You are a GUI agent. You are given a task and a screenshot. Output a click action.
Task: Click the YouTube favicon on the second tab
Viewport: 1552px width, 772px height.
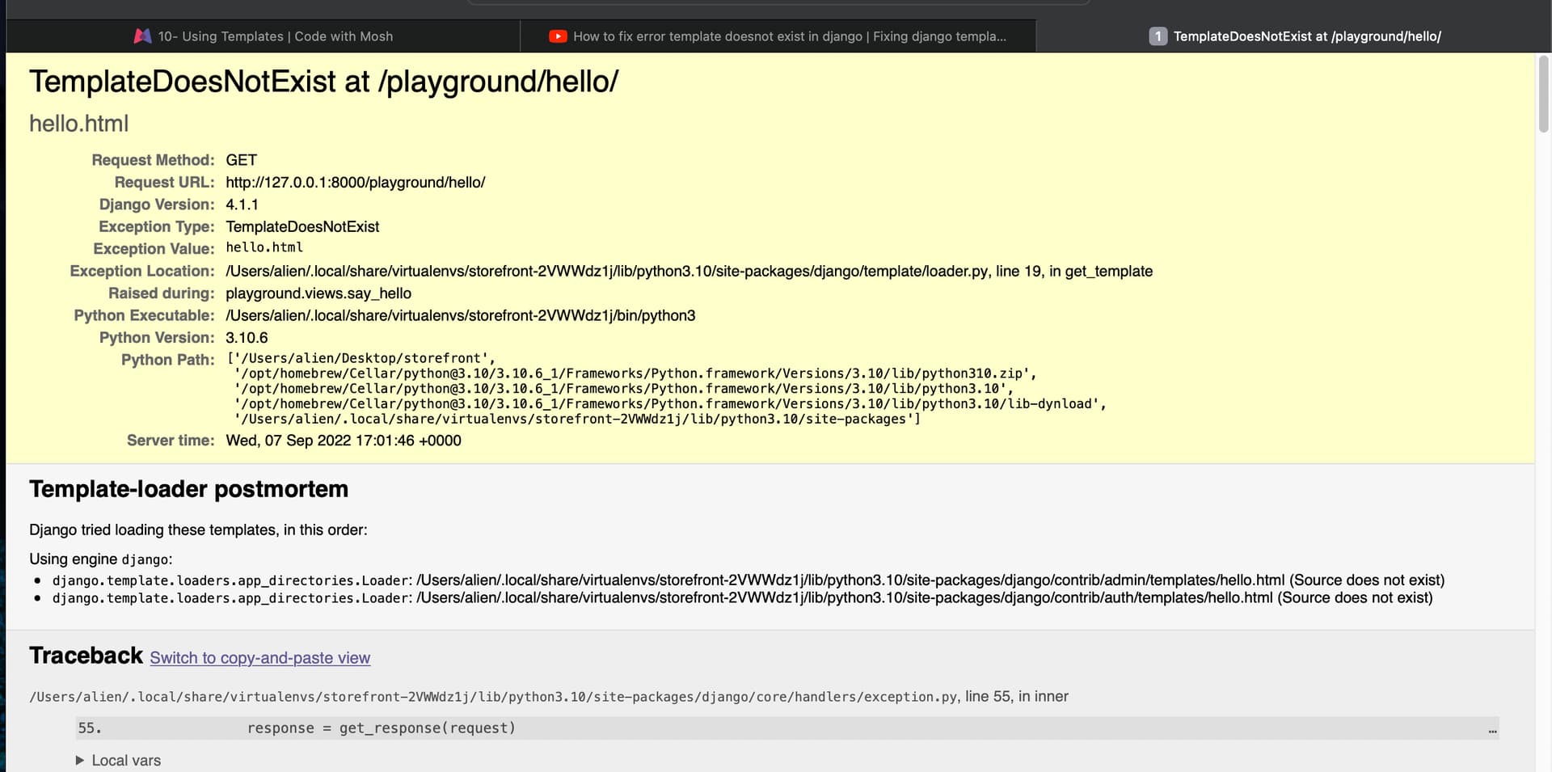[x=558, y=36]
